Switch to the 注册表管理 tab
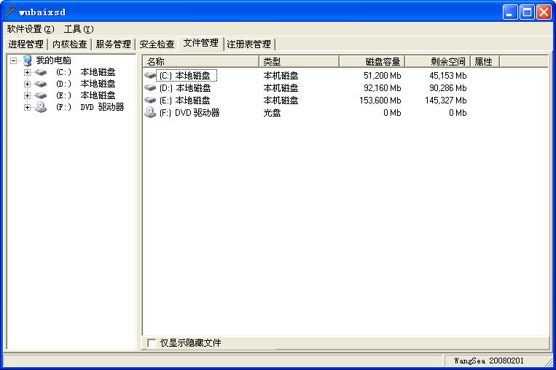The width and height of the screenshot is (556, 370). coord(248,44)
